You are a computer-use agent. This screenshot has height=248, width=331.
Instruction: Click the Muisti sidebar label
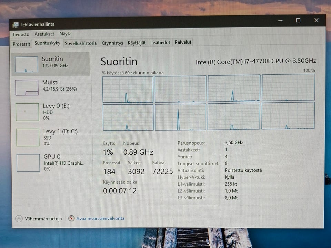point(50,82)
